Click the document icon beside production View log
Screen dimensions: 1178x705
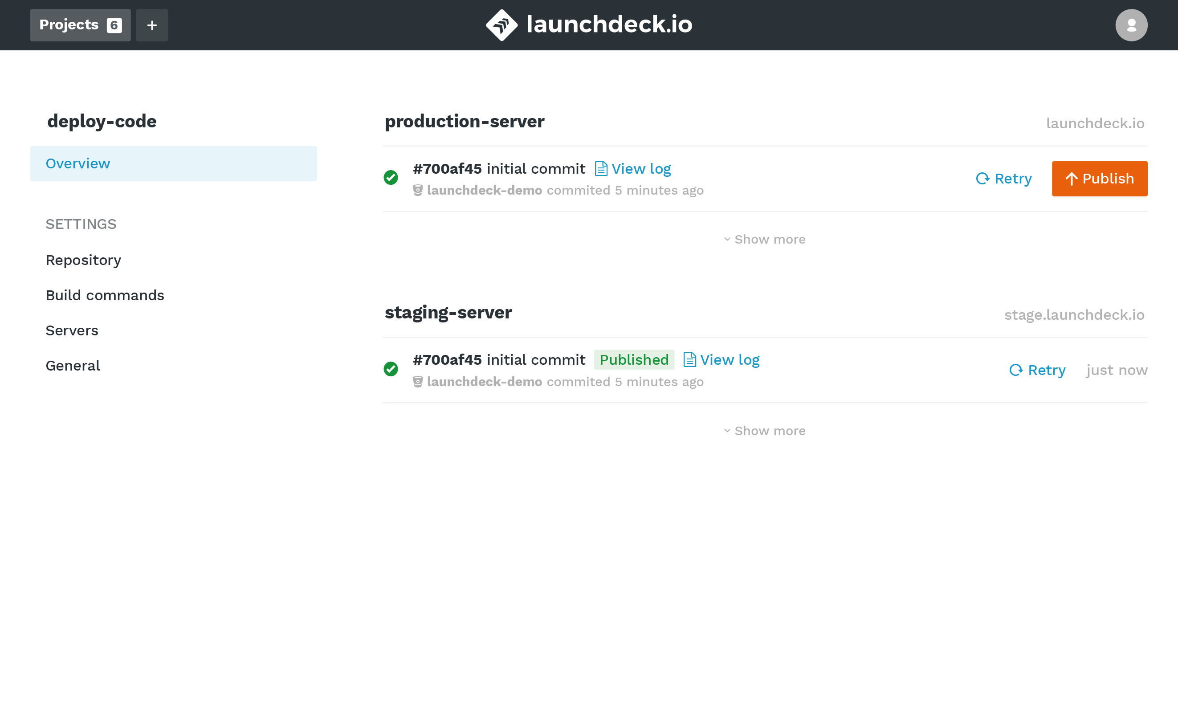click(x=601, y=168)
